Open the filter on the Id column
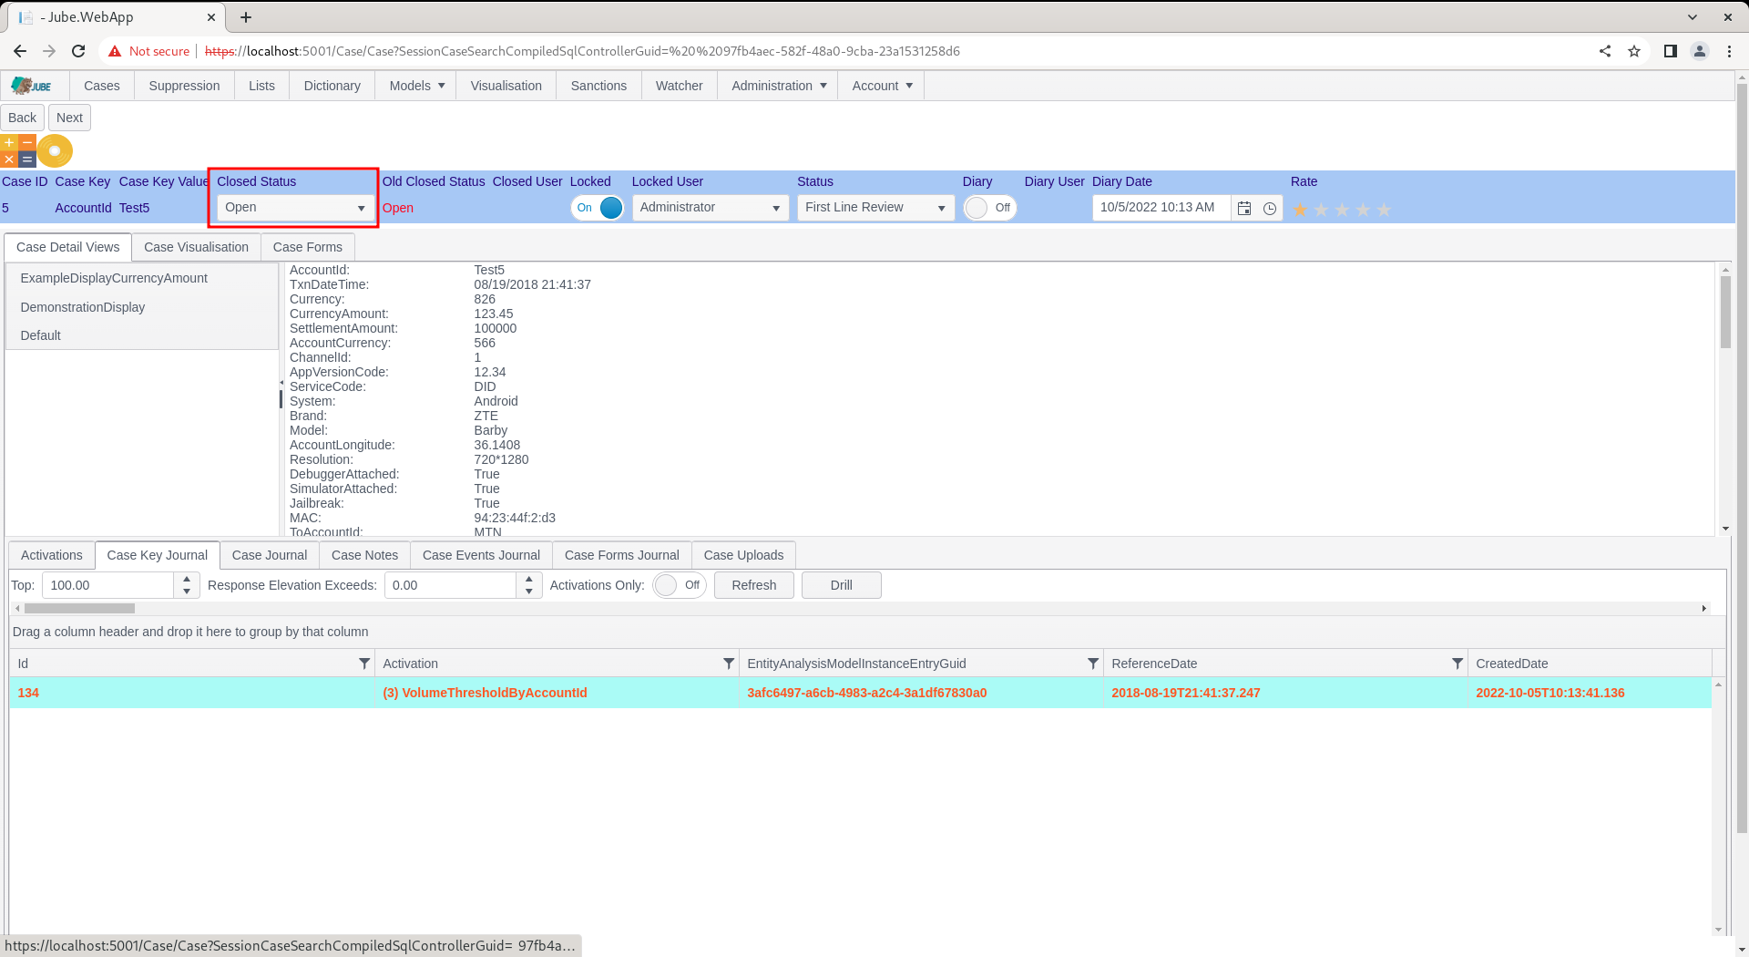 point(364,664)
